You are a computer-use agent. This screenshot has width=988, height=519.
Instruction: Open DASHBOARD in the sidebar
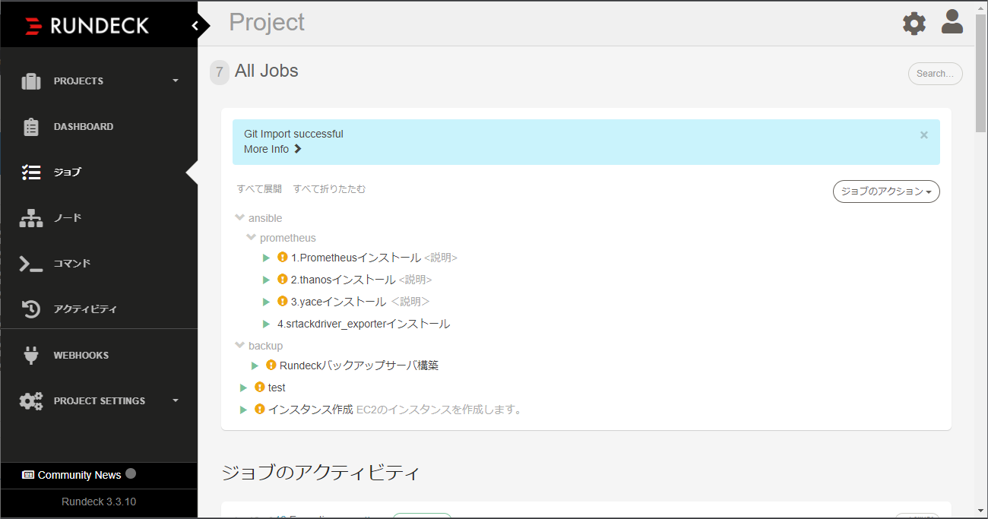[99, 126]
